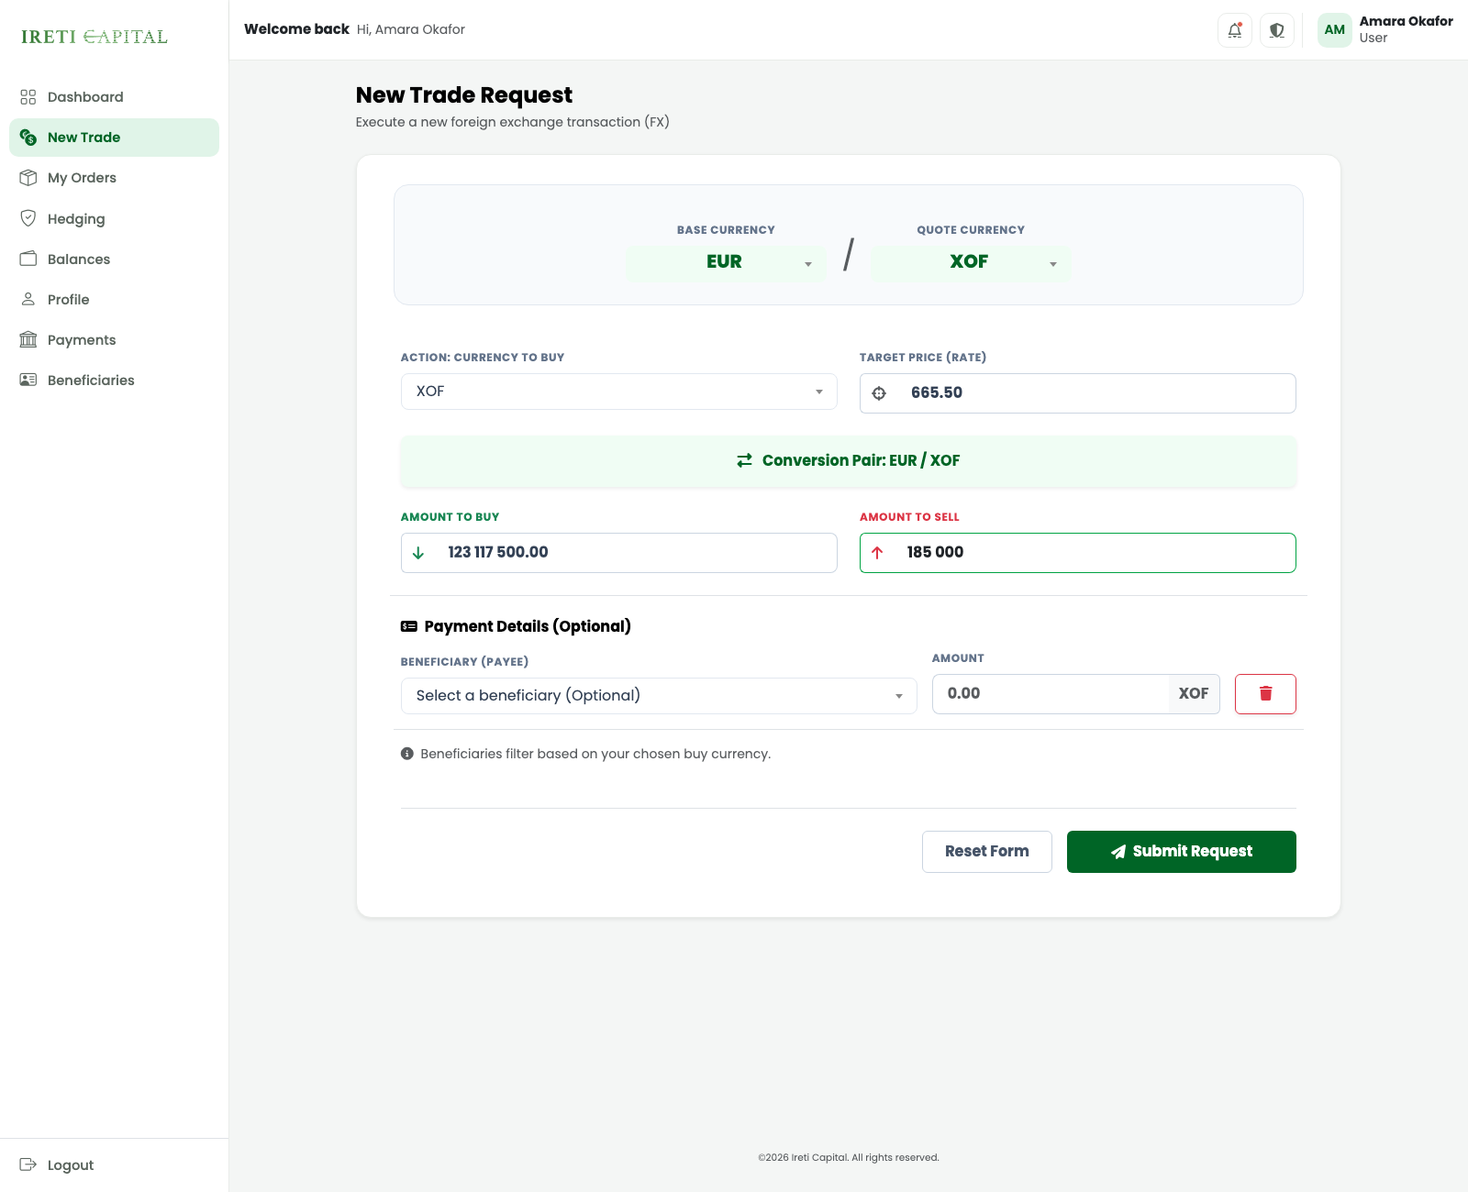Open My Orders in the sidebar

[x=114, y=178]
